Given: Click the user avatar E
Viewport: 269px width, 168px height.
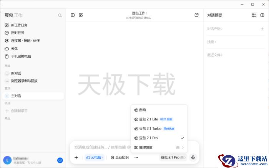Looking at the screenshot, I should (7, 160).
